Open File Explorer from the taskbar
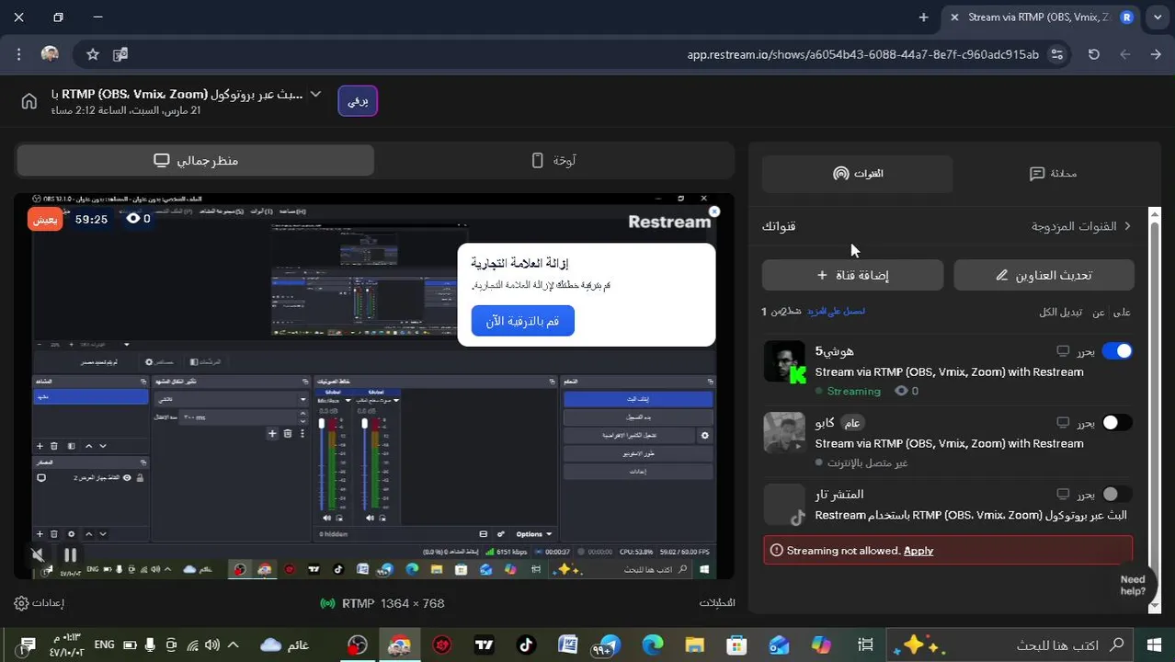1175x662 pixels. click(694, 645)
